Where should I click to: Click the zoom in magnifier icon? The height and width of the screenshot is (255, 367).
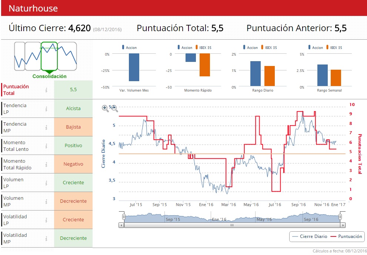pyautogui.click(x=105, y=108)
